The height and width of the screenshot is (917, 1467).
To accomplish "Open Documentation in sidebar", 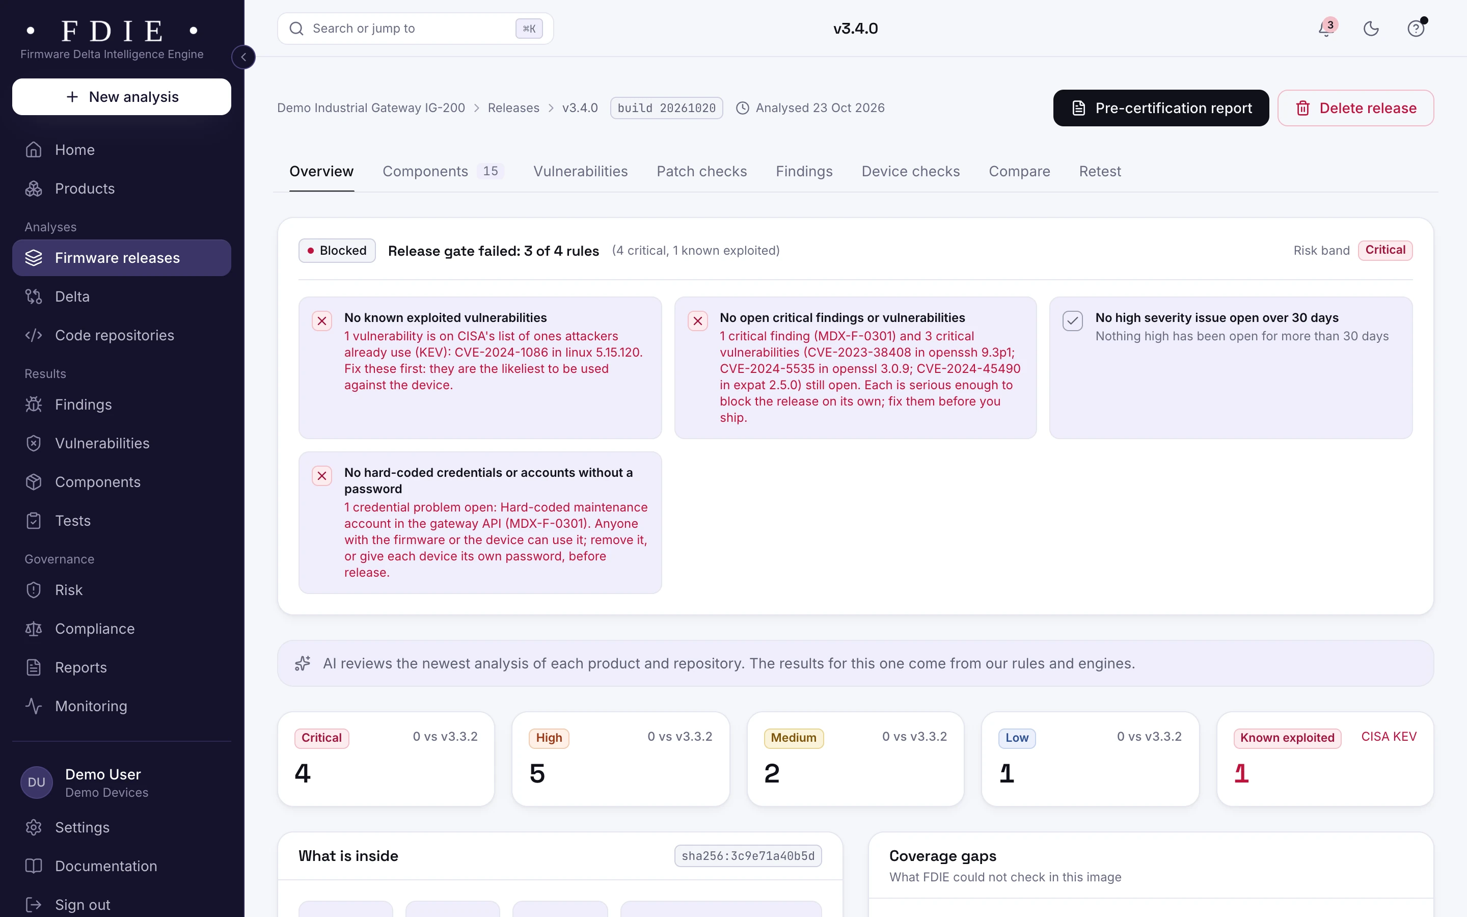I will (122, 867).
